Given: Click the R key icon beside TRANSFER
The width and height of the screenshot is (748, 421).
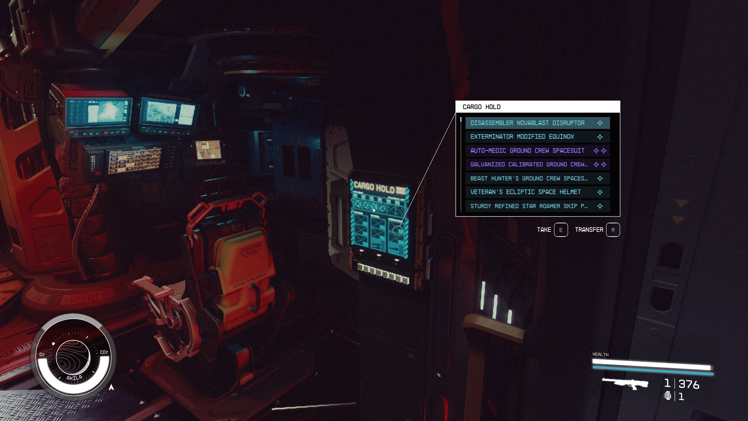Looking at the screenshot, I should [x=613, y=230].
